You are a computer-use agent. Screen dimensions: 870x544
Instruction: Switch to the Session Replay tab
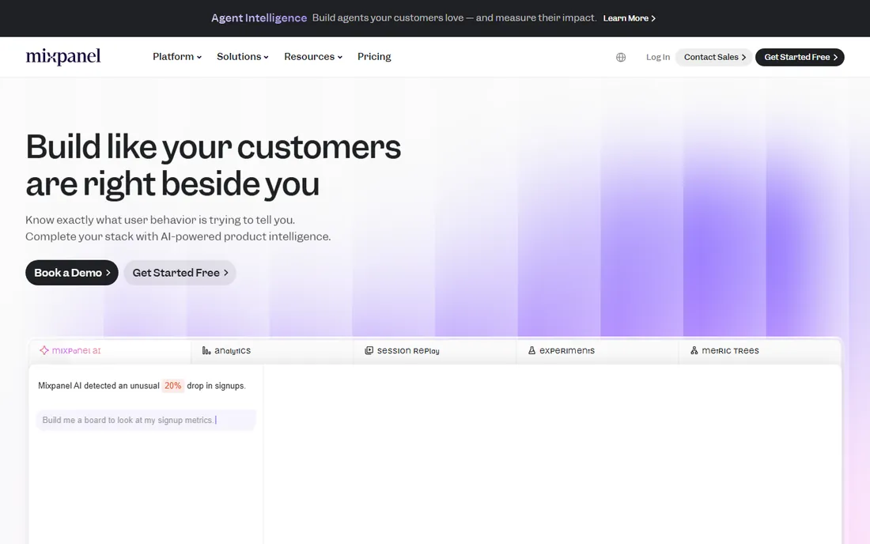pos(435,350)
